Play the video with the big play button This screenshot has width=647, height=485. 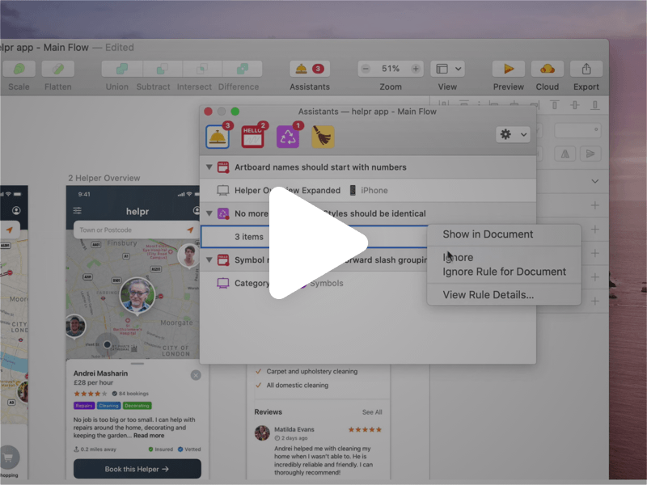tap(318, 243)
